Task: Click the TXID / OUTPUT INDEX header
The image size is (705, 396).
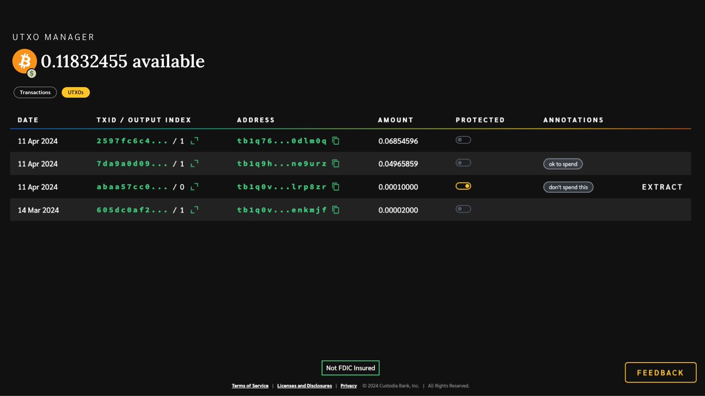Action: point(144,120)
